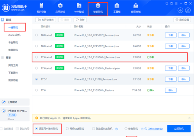Click 下载 for 18.0beta2 firmware
Screen dimensions: 194x137
(171, 46)
